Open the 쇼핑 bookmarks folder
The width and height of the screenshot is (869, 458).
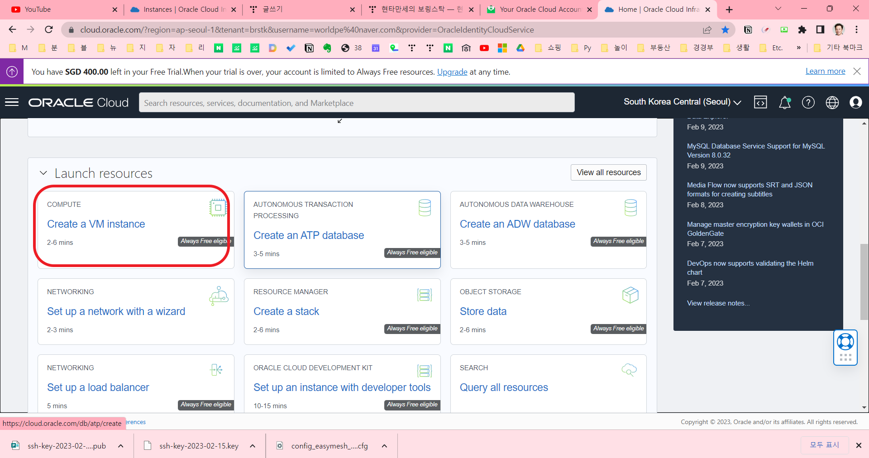pyautogui.click(x=548, y=48)
